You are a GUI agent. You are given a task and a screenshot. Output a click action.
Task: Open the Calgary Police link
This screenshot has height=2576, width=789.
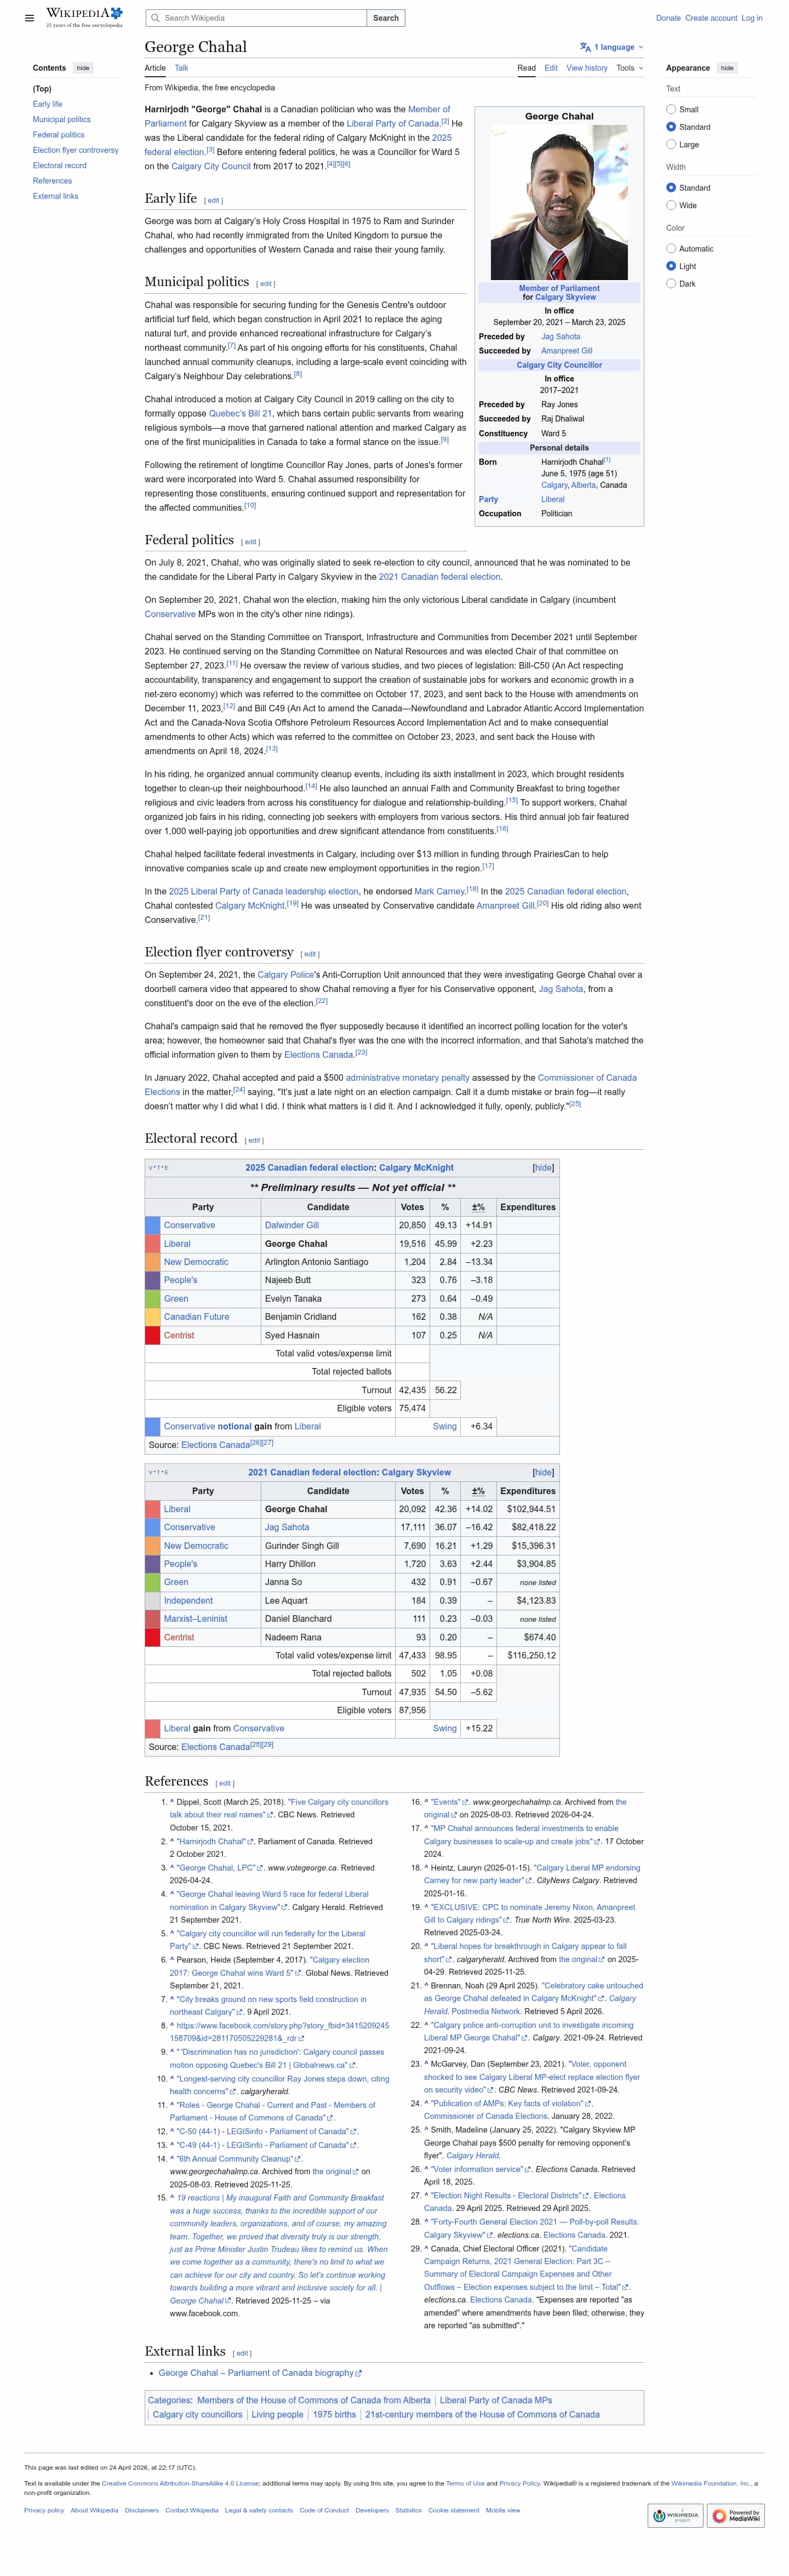(x=287, y=974)
